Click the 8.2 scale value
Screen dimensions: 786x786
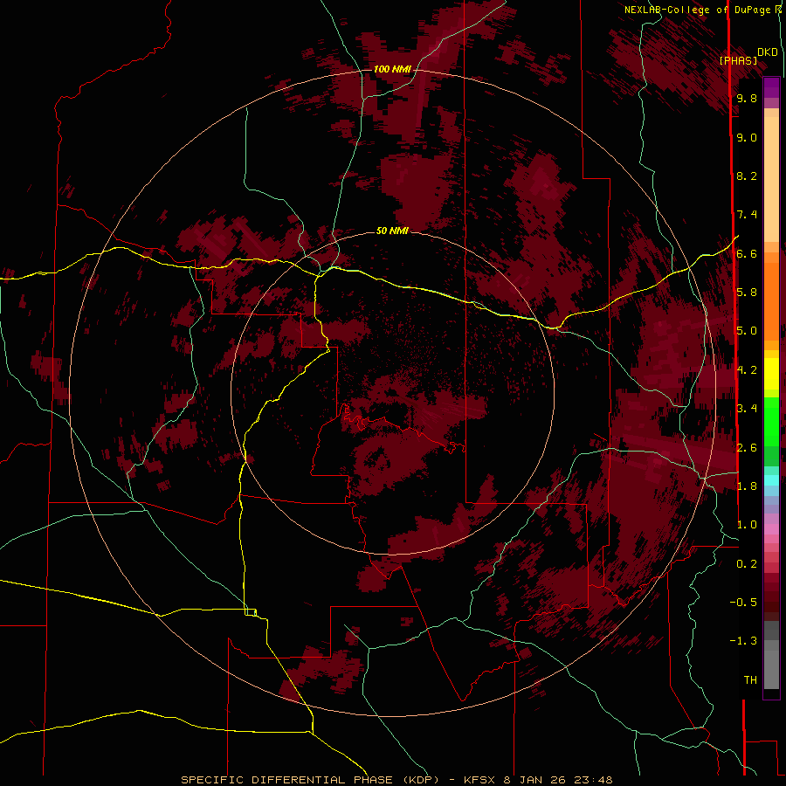pos(747,176)
